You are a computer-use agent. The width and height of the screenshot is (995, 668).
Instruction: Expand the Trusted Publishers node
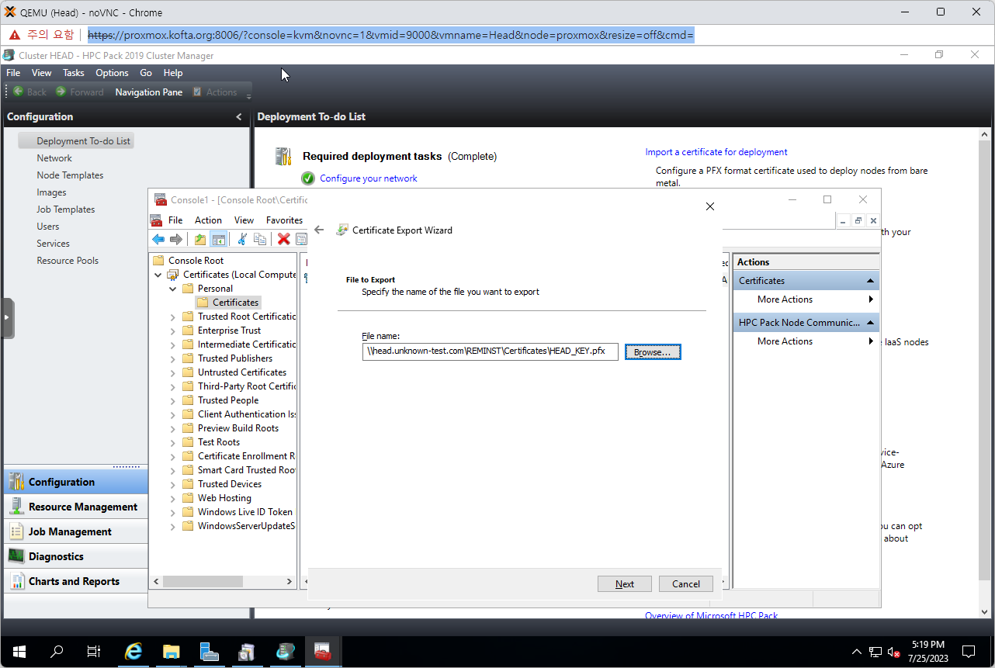173,358
